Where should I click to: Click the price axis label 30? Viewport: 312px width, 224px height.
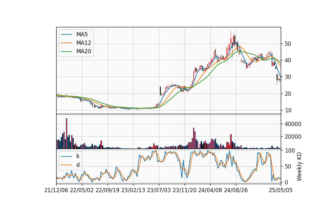(288, 77)
